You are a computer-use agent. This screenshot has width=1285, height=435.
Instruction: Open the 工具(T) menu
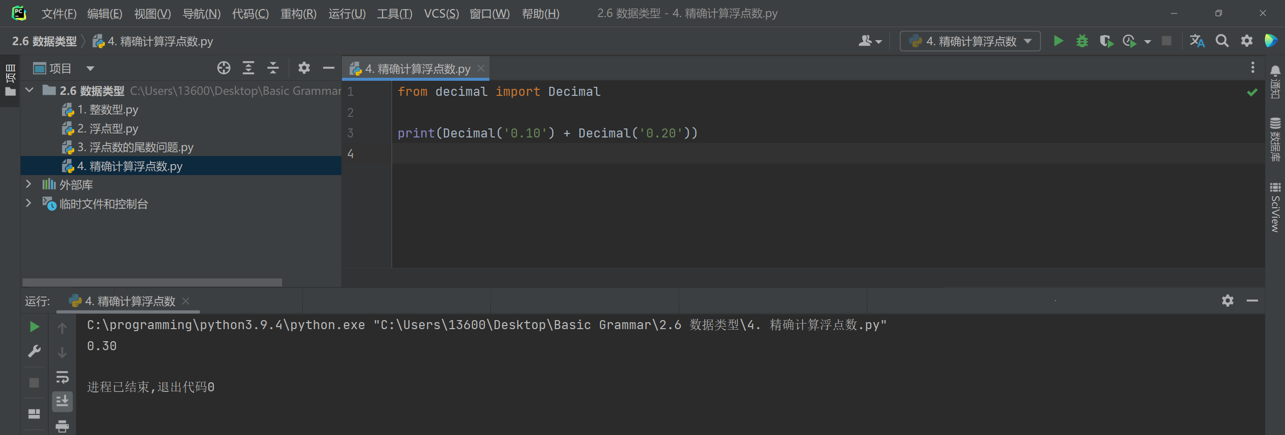395,14
